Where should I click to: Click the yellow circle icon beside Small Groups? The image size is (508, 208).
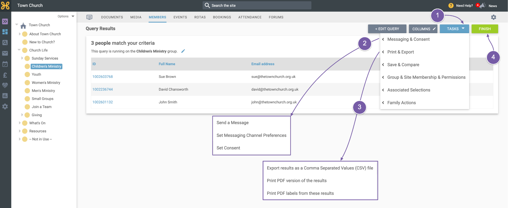pyautogui.click(x=27, y=99)
